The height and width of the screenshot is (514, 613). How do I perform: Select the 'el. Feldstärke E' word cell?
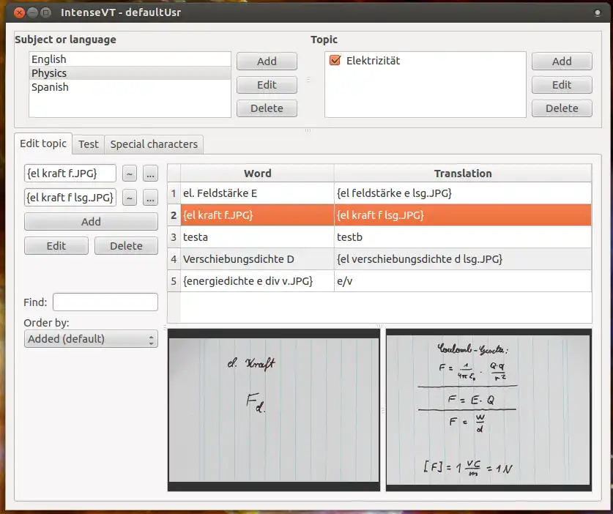pos(257,193)
